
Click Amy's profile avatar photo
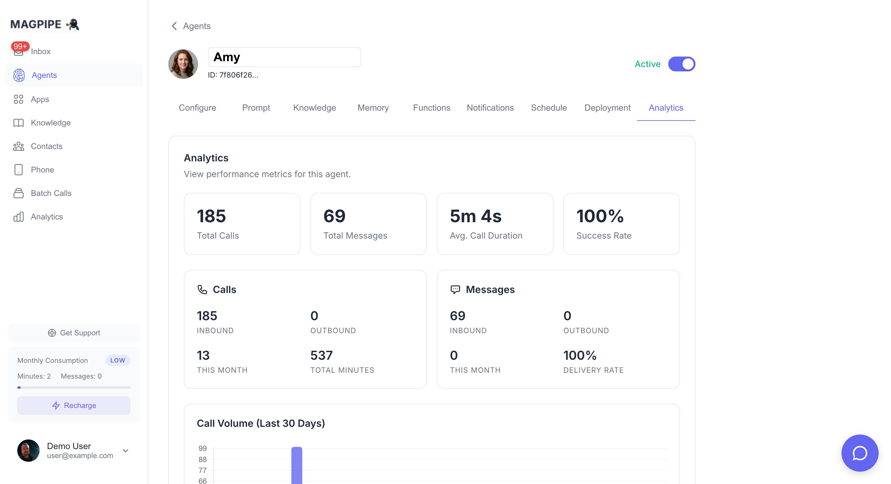[x=183, y=64]
